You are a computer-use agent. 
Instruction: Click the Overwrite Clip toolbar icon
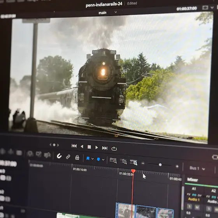(39, 154)
